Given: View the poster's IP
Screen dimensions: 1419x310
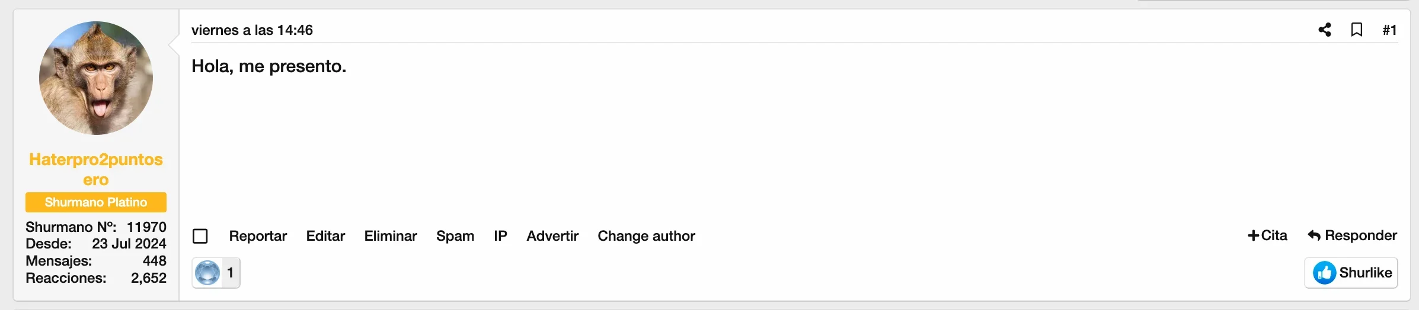Looking at the screenshot, I should click(x=500, y=236).
